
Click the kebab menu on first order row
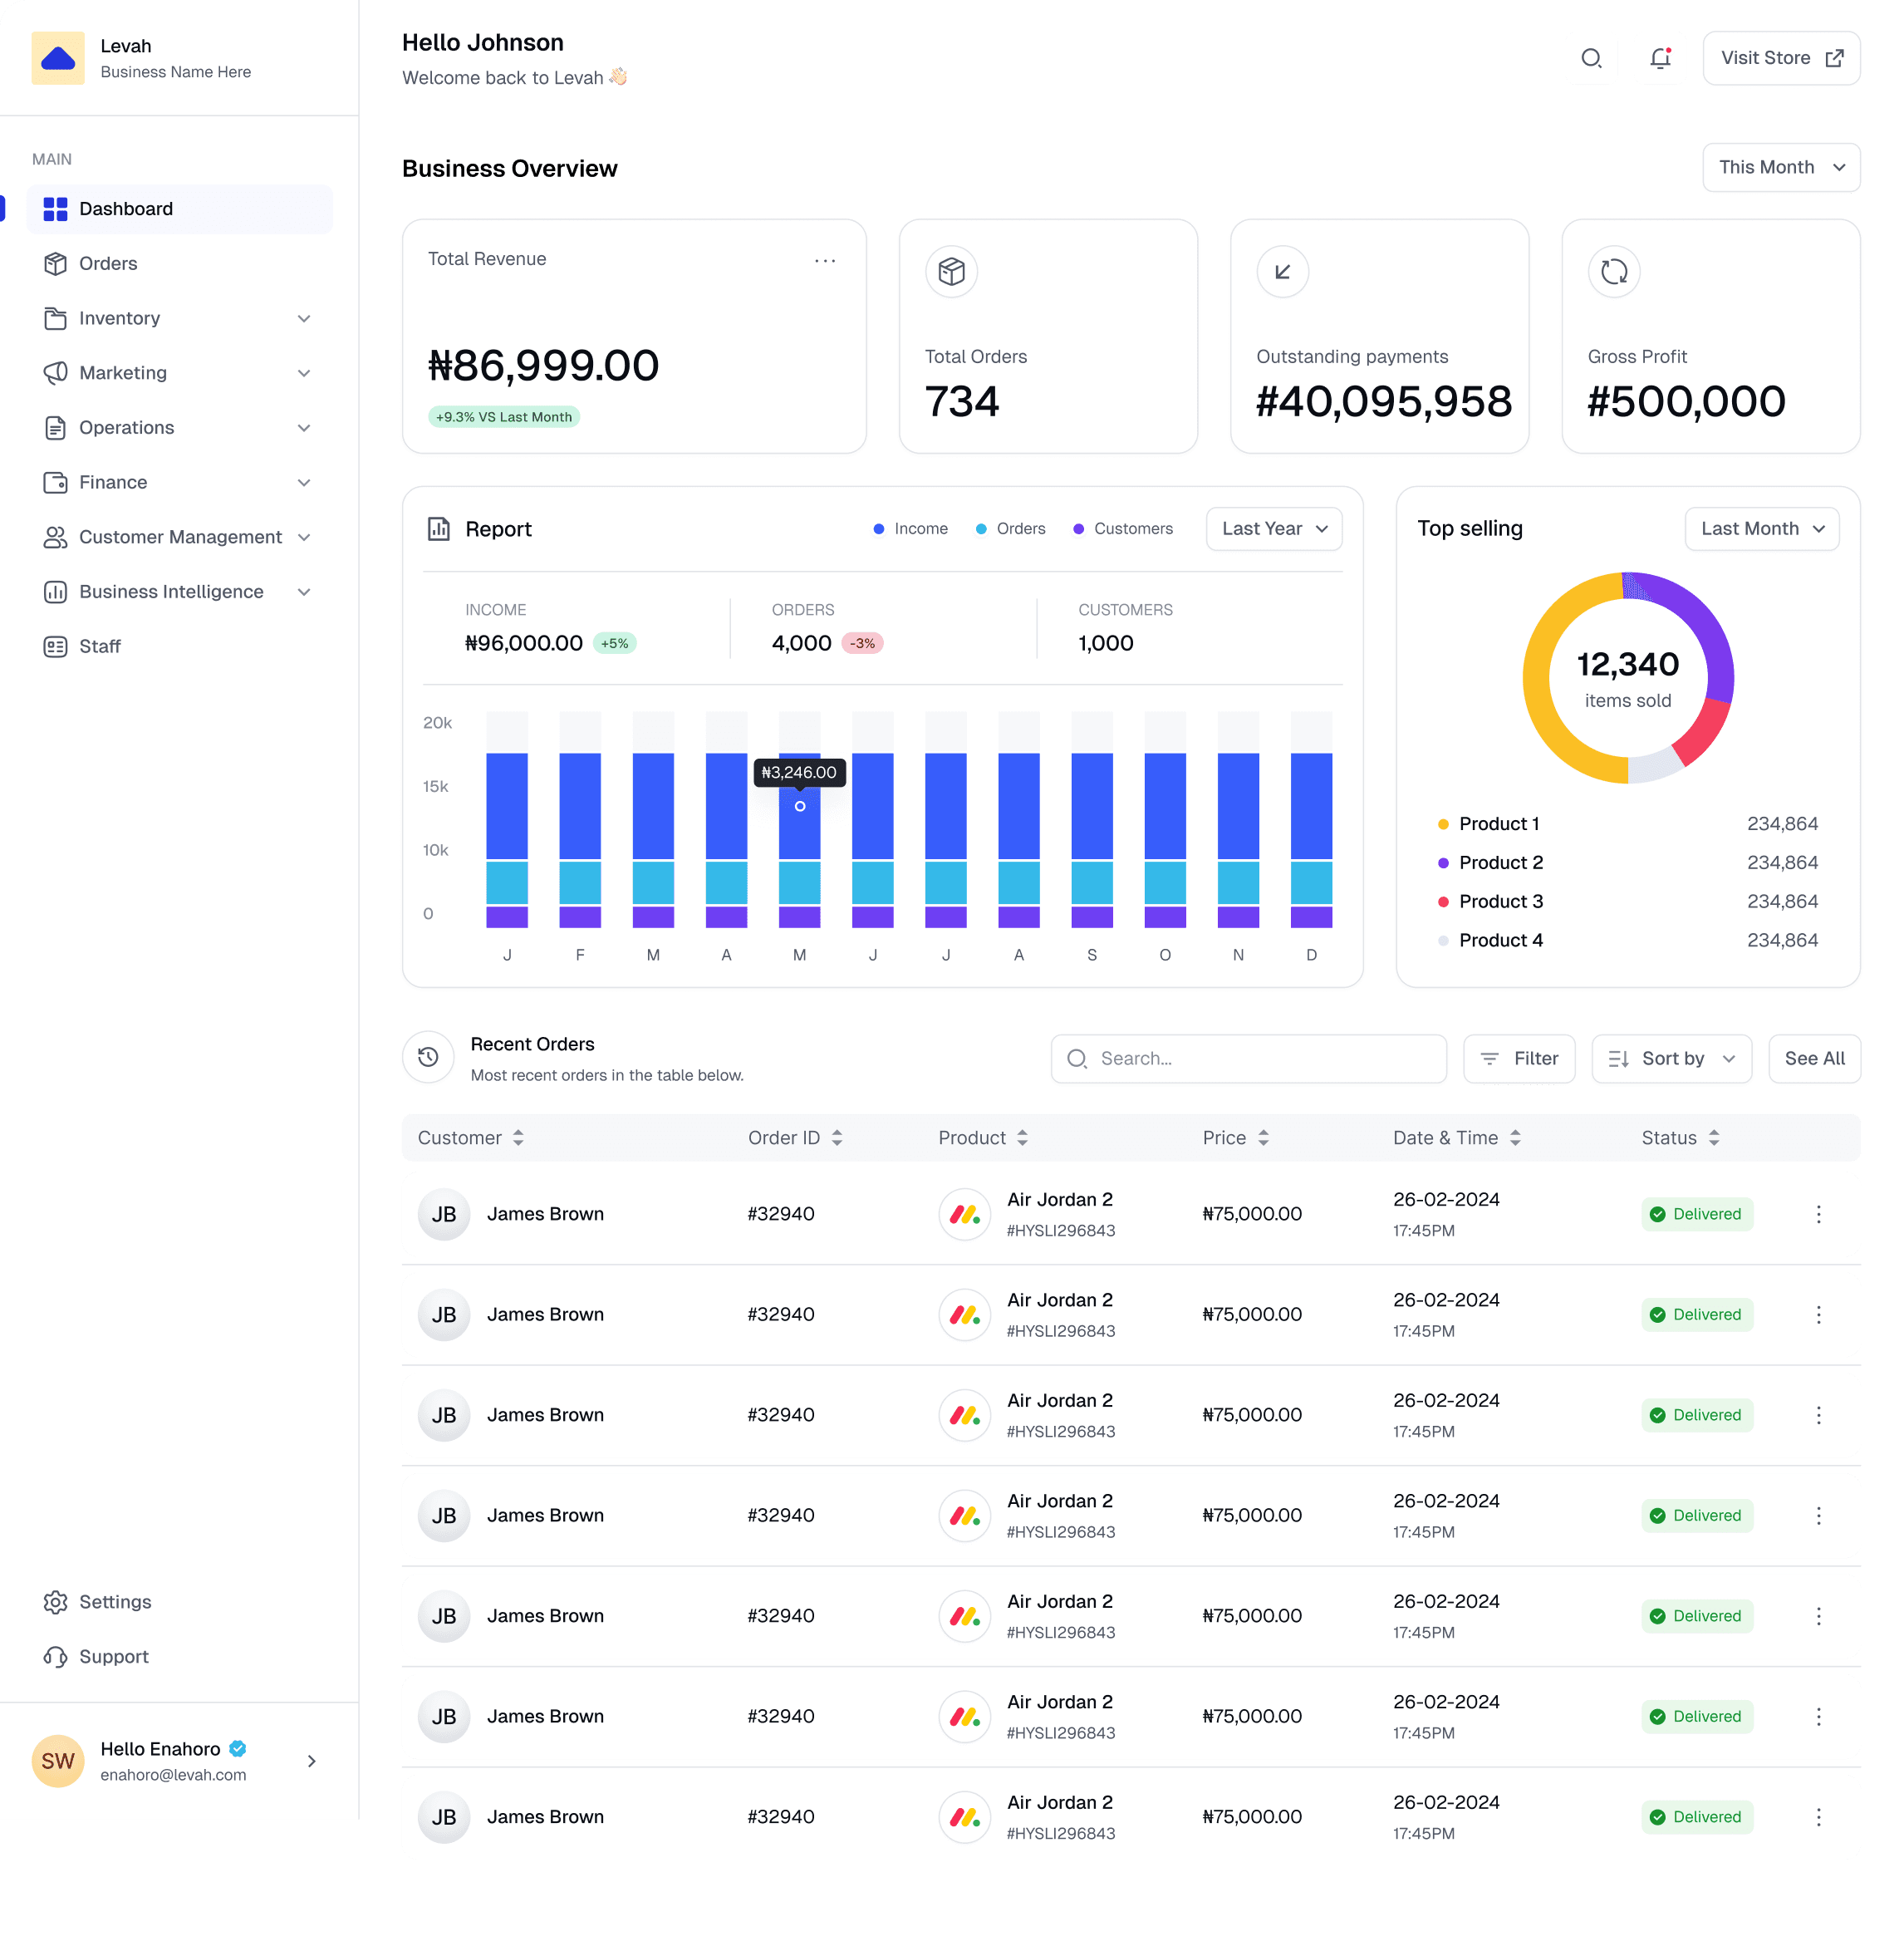(x=1818, y=1214)
